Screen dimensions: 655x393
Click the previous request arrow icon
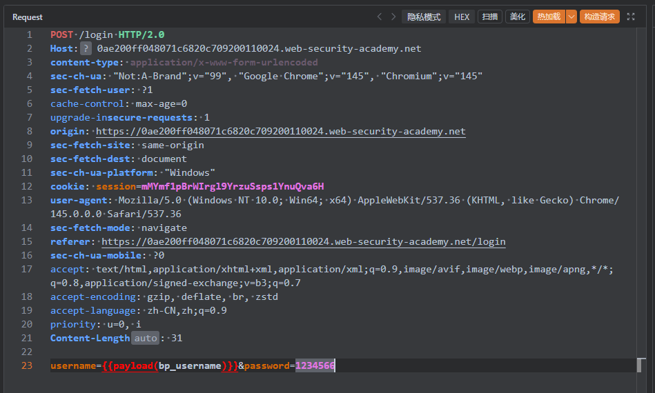coord(380,17)
